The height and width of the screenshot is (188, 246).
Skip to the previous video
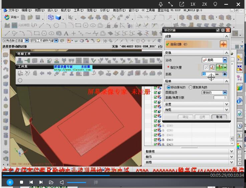tap(31, 182)
